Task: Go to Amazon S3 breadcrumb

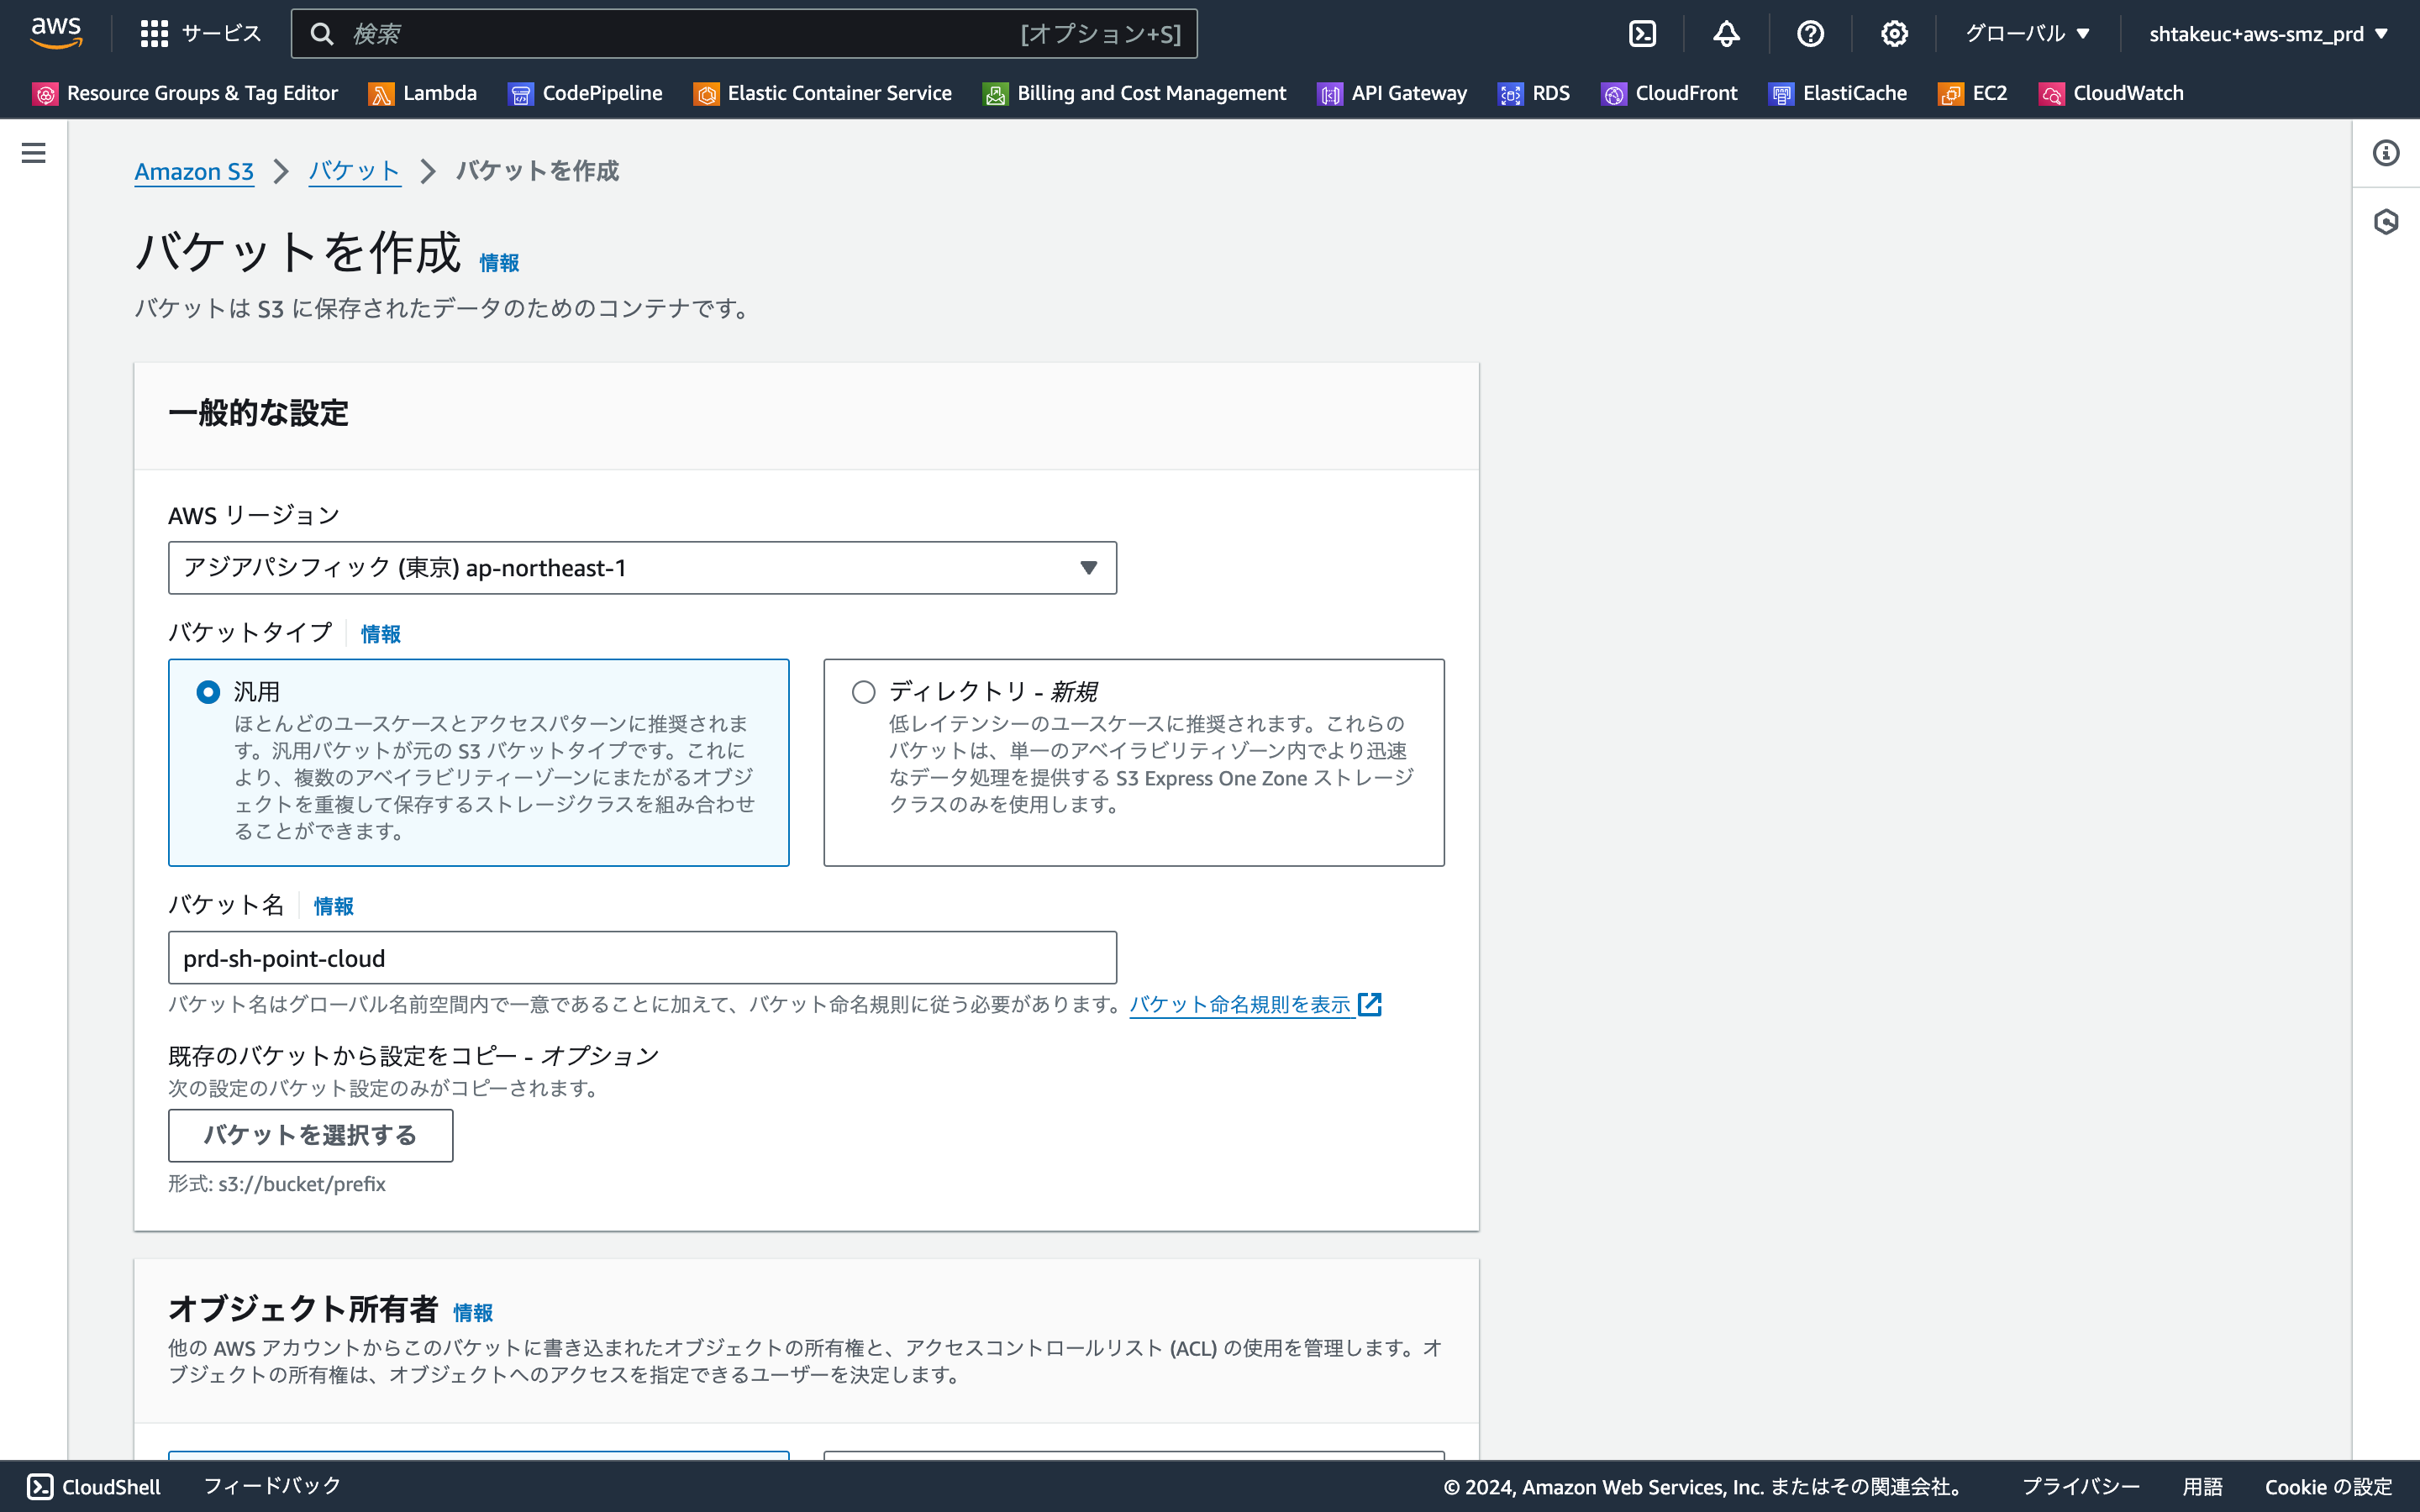Action: (194, 171)
